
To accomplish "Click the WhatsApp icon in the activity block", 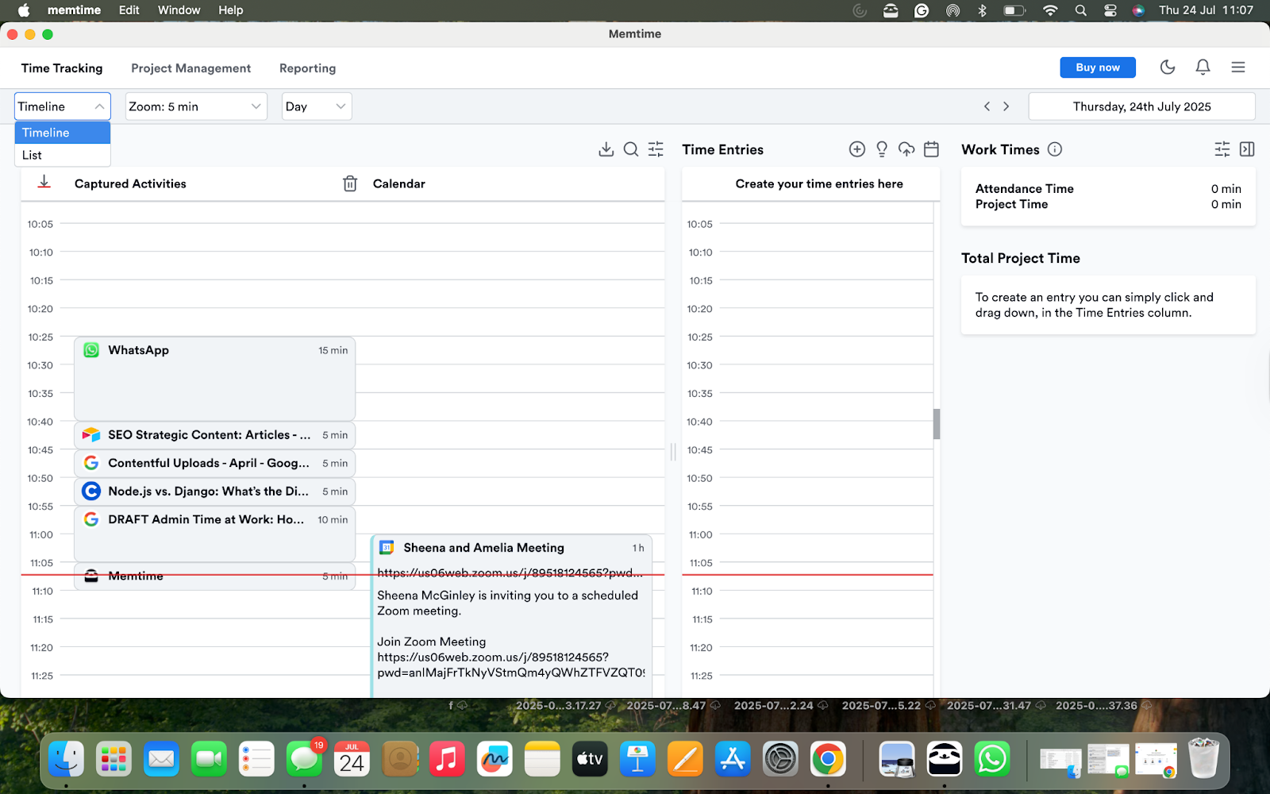I will click(x=91, y=350).
